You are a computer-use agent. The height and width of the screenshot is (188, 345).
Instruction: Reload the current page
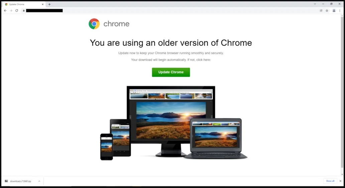point(16,11)
